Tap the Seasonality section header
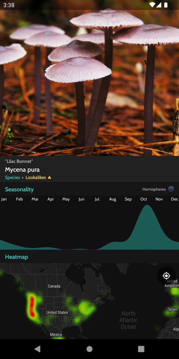 [x=19, y=190]
